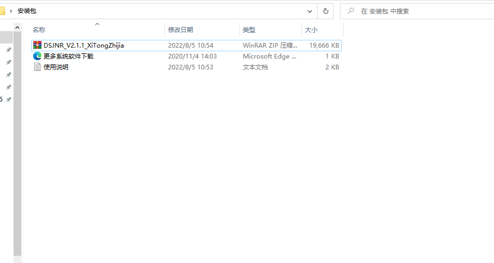The width and height of the screenshot is (494, 263).
Task: Click size cell 19,666 KB
Action: [x=324, y=45]
